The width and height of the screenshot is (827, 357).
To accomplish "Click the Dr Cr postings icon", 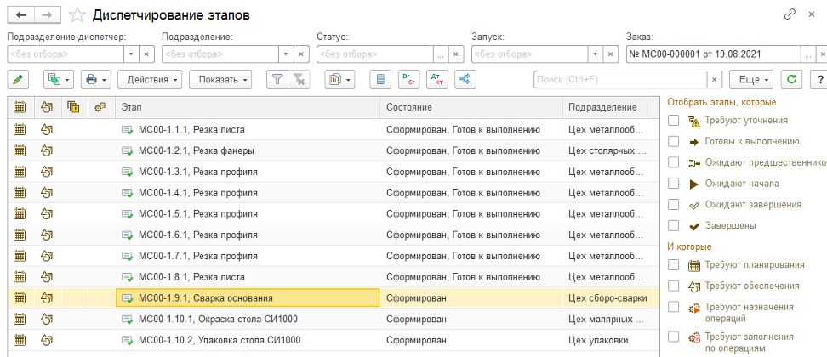I will pyautogui.click(x=408, y=80).
